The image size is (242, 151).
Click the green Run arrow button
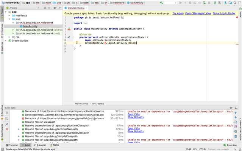point(180,3)
